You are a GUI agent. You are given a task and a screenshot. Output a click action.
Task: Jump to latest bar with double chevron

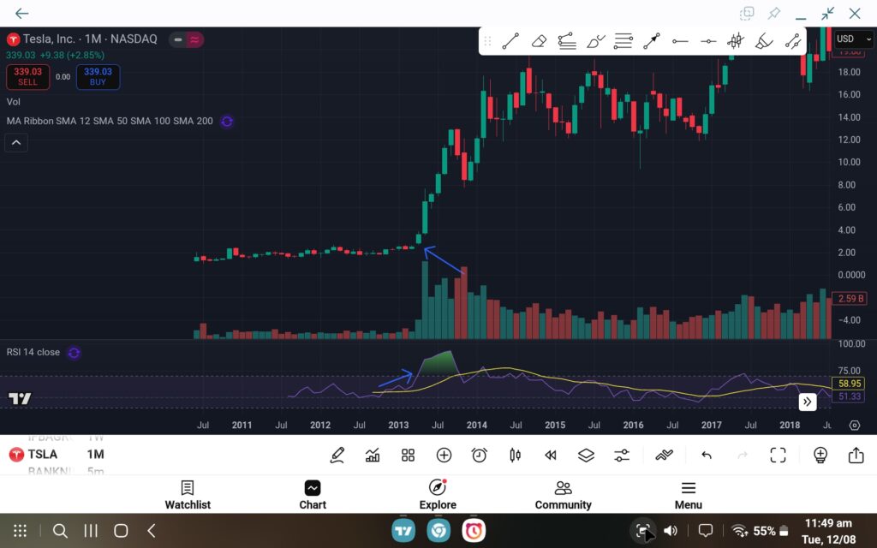[807, 402]
